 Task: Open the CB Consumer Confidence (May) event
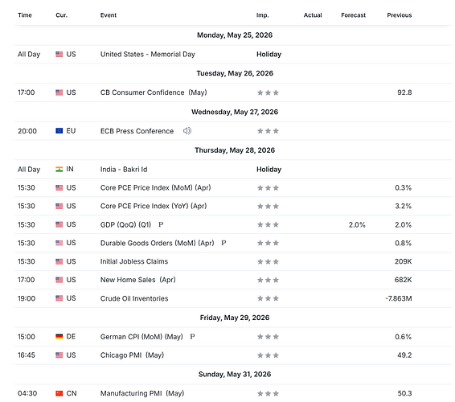[154, 92]
